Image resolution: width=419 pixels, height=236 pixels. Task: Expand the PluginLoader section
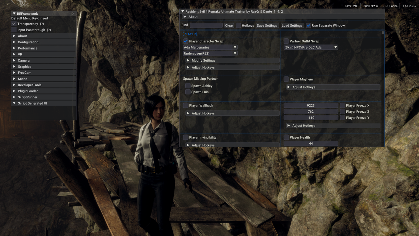44,91
